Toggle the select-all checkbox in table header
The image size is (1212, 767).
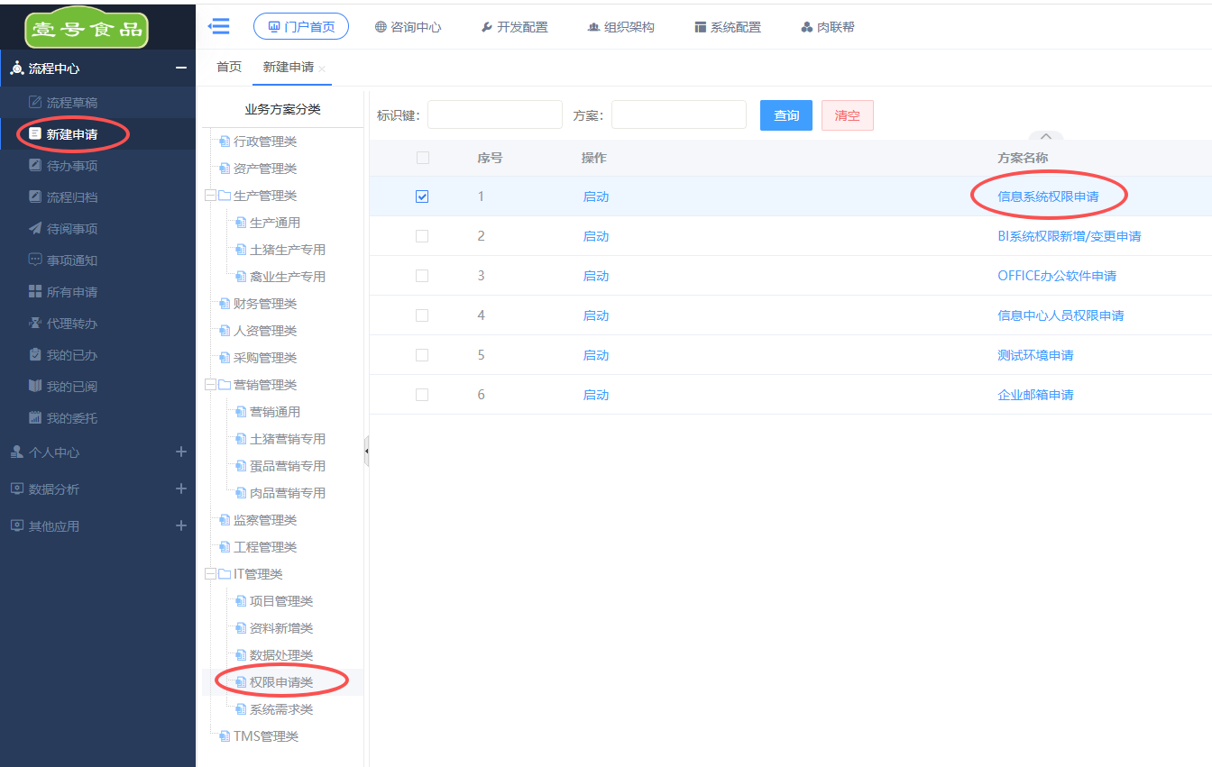[422, 159]
